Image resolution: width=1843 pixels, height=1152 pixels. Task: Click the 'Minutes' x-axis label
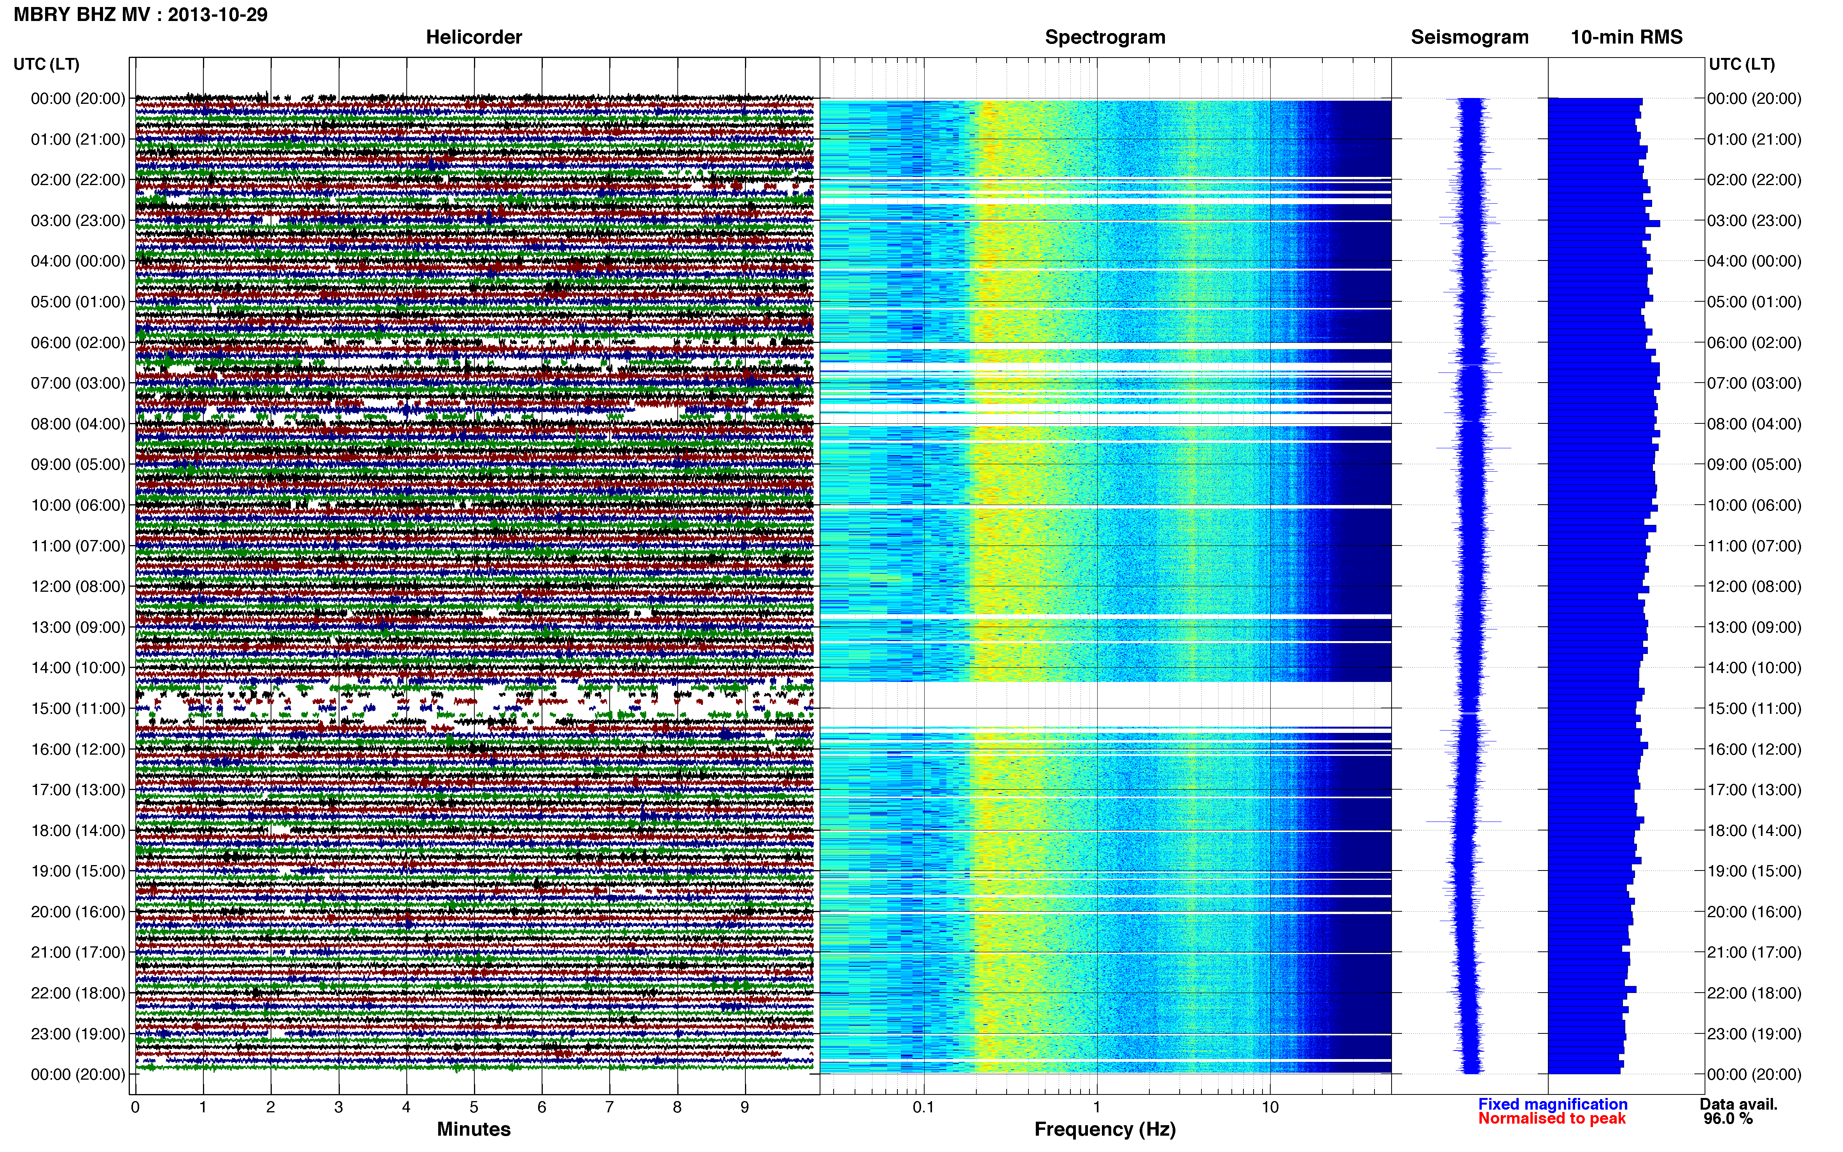coord(473,1129)
